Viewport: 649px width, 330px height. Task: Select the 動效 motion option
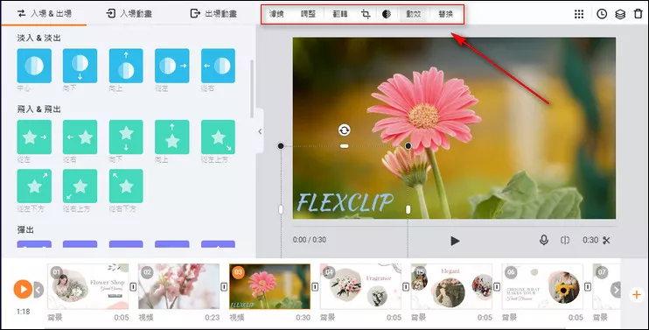pos(414,14)
